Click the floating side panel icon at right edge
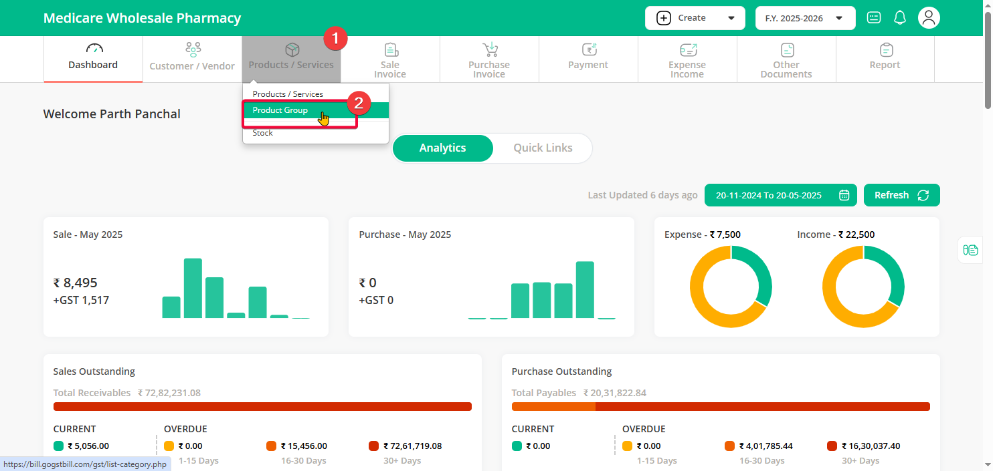993x471 pixels. [970, 250]
